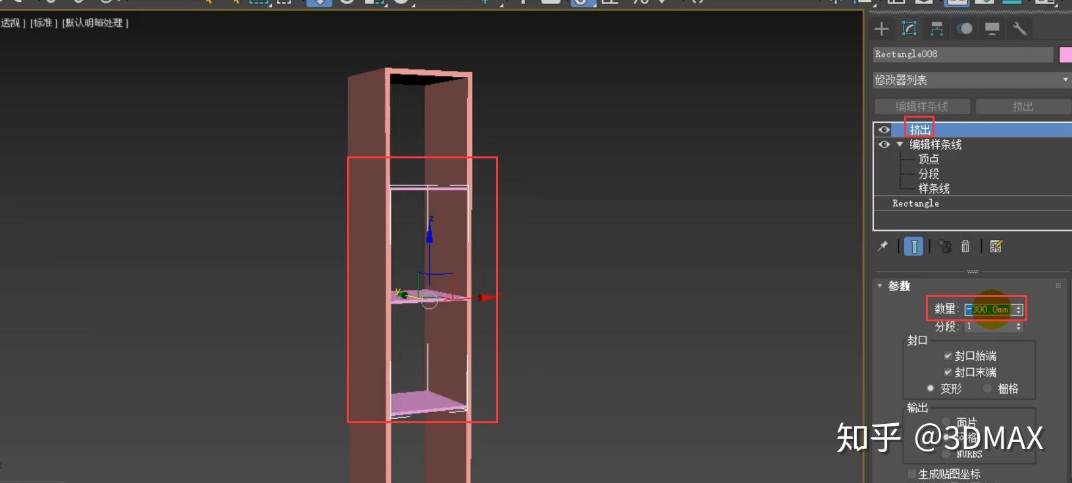Open the Create tab of the command panel
Screen dimensions: 1072x483
coord(882,28)
